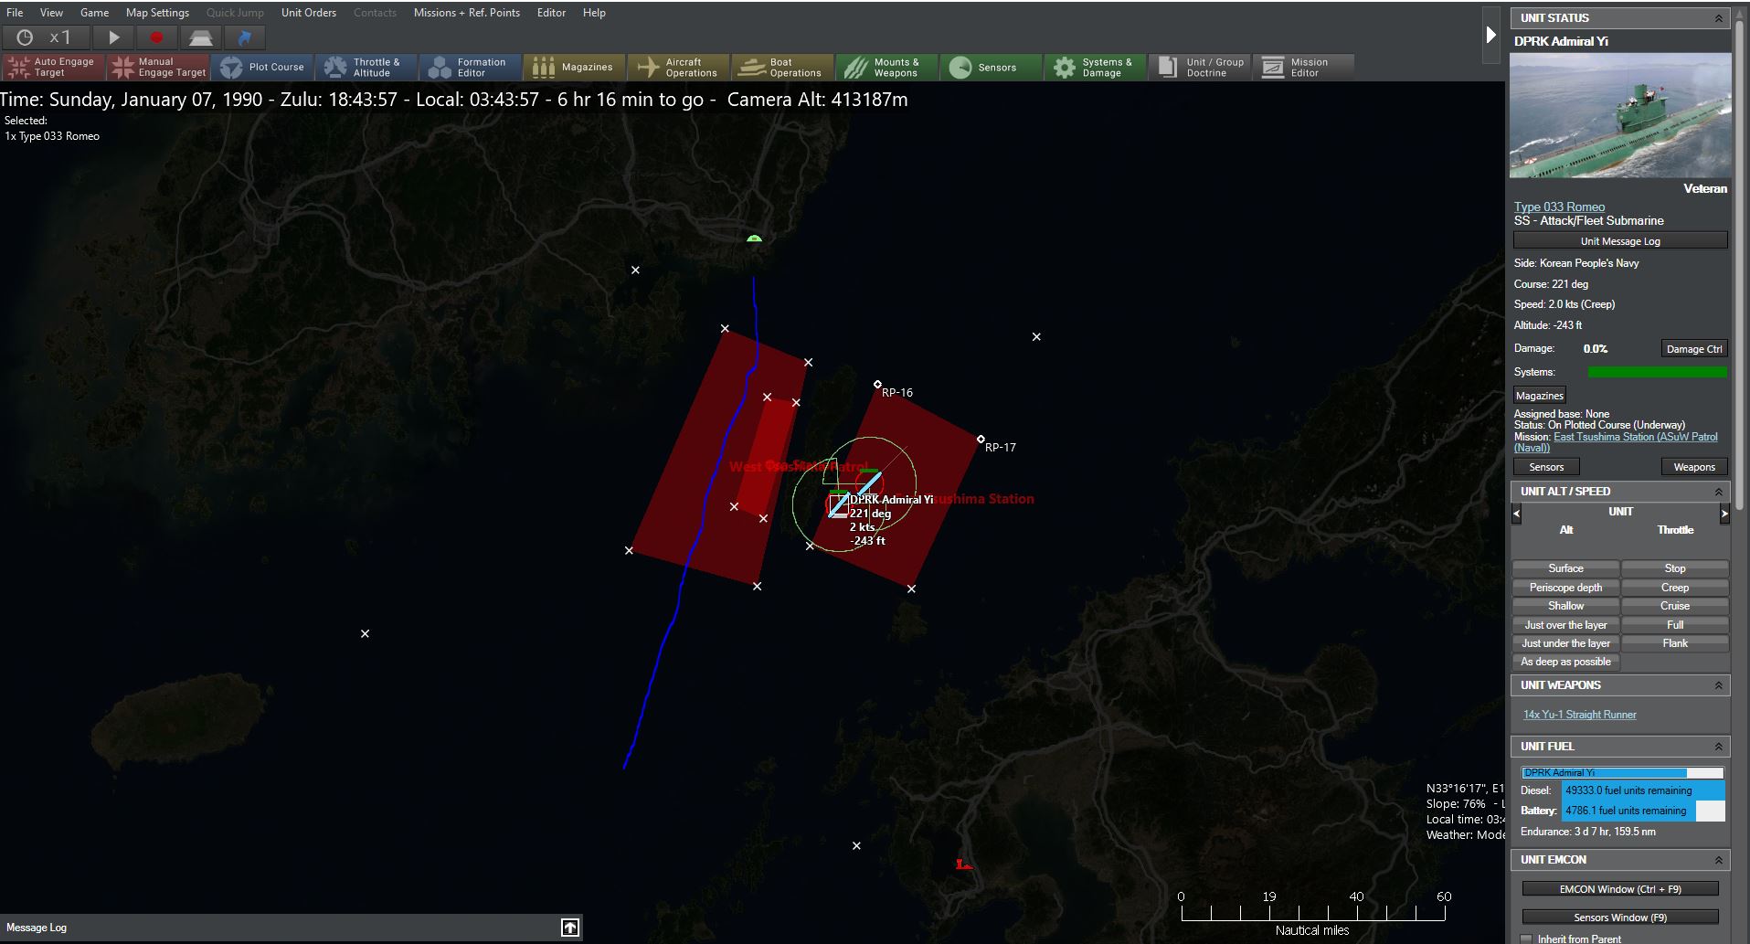
Task: Click the blue arrow toolbar icon
Action: pos(244,37)
